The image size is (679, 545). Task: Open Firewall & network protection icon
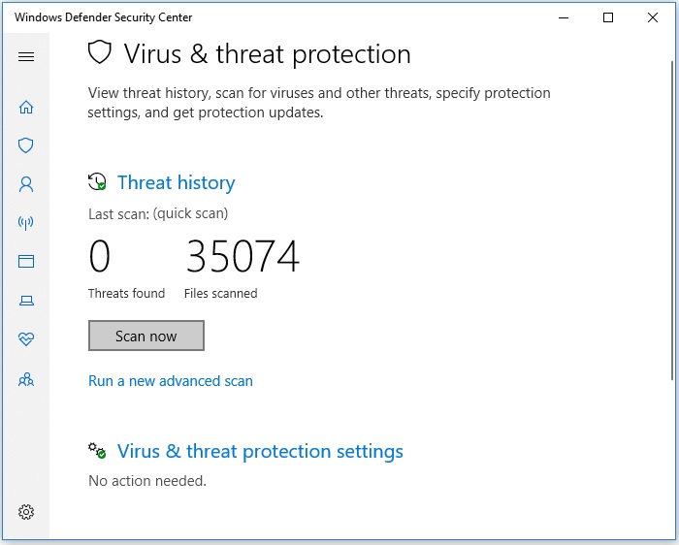point(26,222)
